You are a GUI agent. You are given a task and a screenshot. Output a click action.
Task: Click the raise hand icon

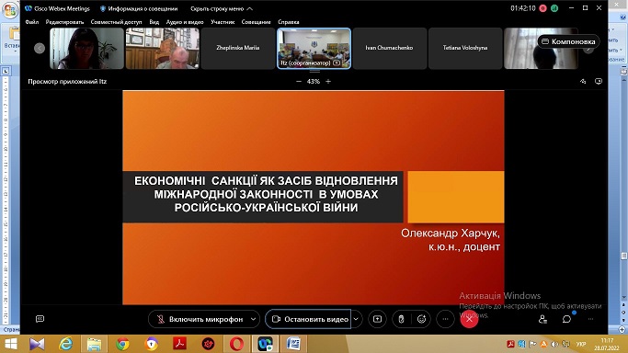[401, 319]
